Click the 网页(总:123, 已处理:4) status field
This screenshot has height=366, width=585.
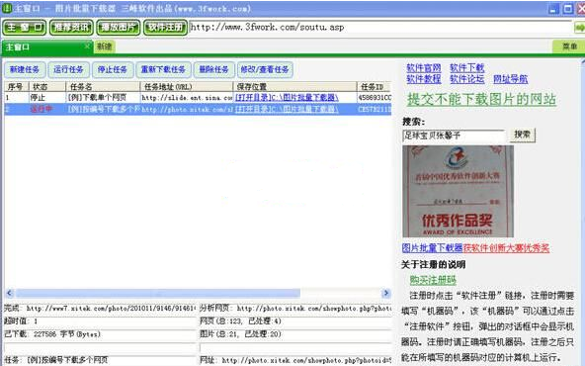pyautogui.click(x=295, y=321)
